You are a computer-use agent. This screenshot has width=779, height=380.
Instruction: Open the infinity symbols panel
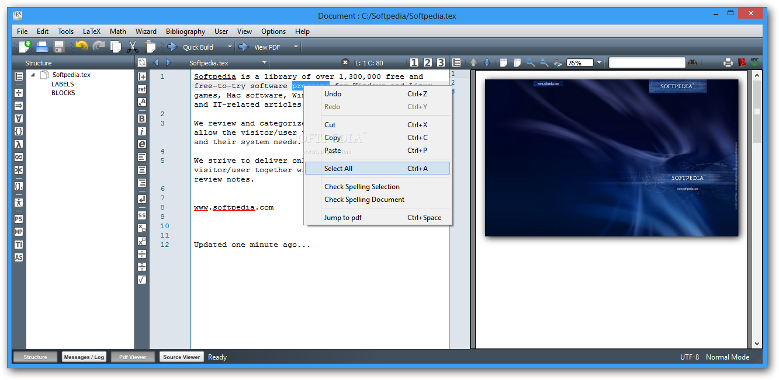tap(19, 157)
